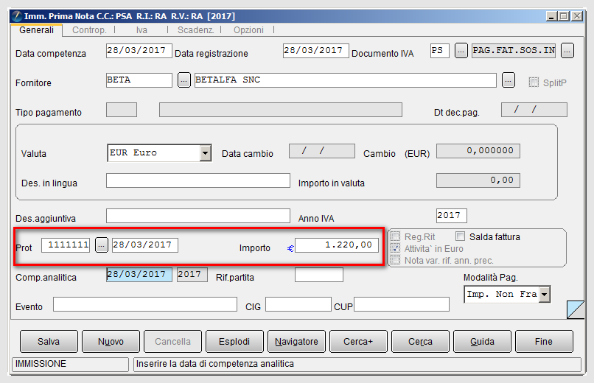Open lookup next to Documento IVA code
Image resolution: width=594 pixels, height=383 pixels.
click(461, 50)
